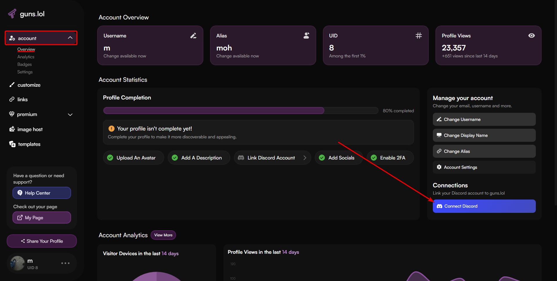Go to the links section

tap(23, 99)
